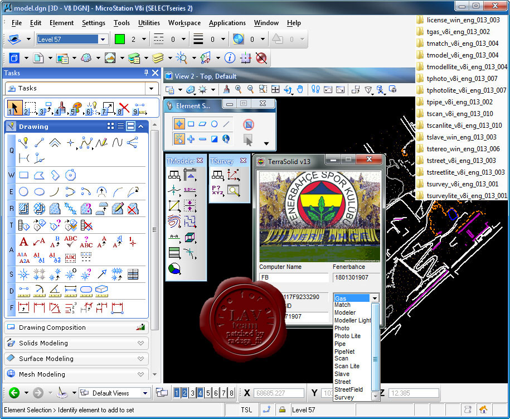Select the Fence tool in Tasks bar
This screenshot has width=510, height=419.
tap(30, 108)
